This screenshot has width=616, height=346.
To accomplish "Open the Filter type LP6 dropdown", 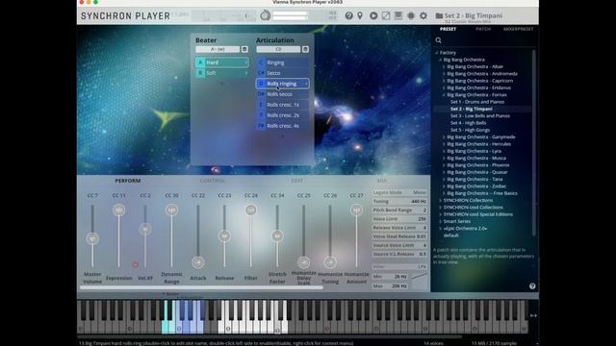I will pos(399,267).
